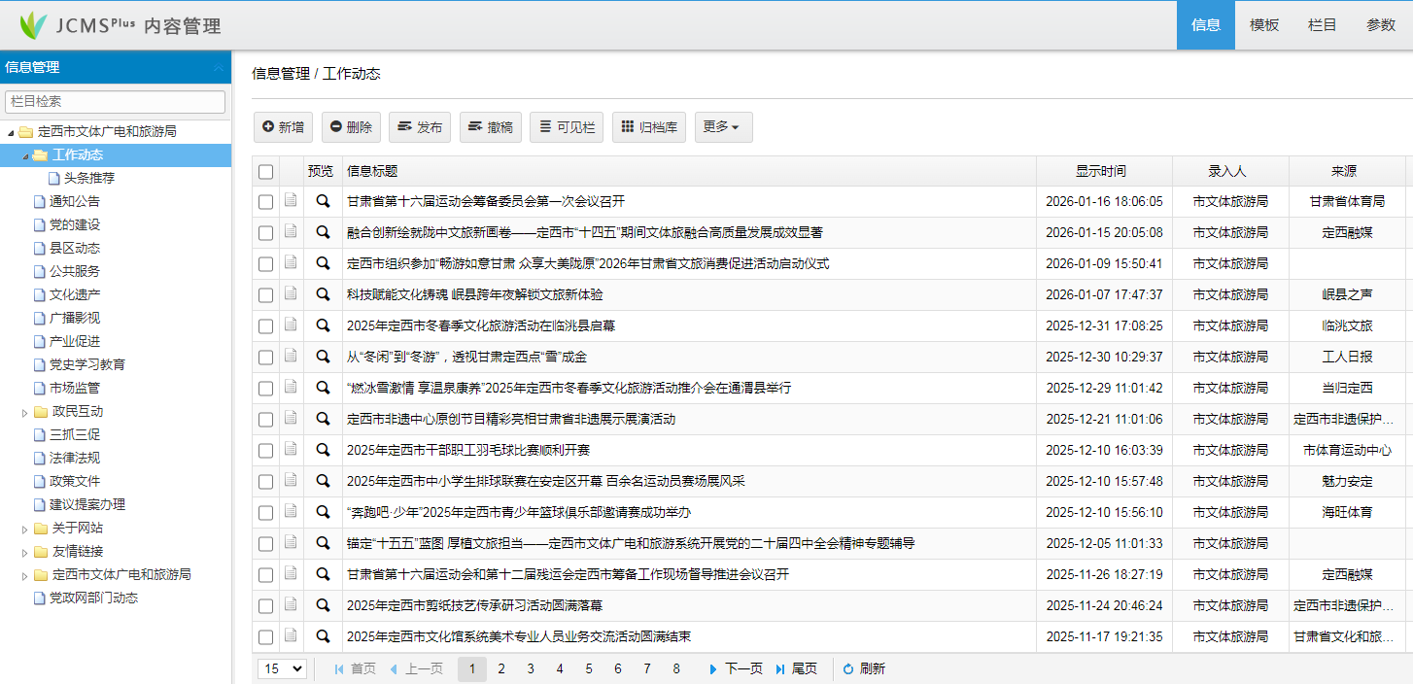
Task: Open the page size dropdown showing 15
Action: 282,668
